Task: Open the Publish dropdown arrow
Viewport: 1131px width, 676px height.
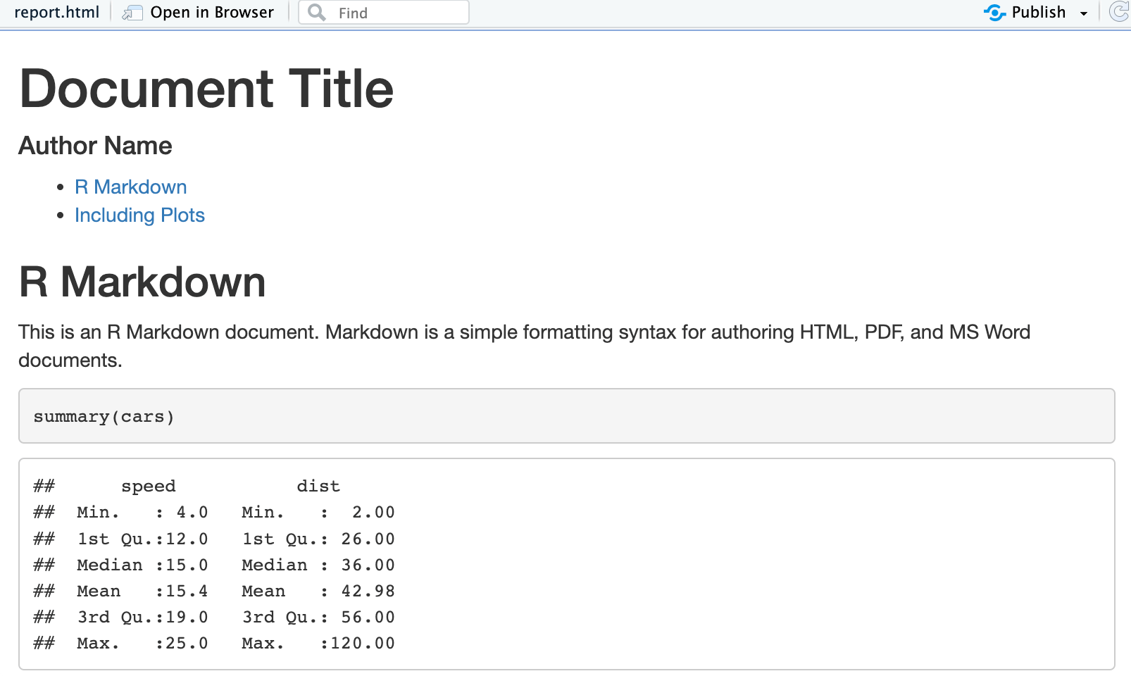Action: (1085, 13)
